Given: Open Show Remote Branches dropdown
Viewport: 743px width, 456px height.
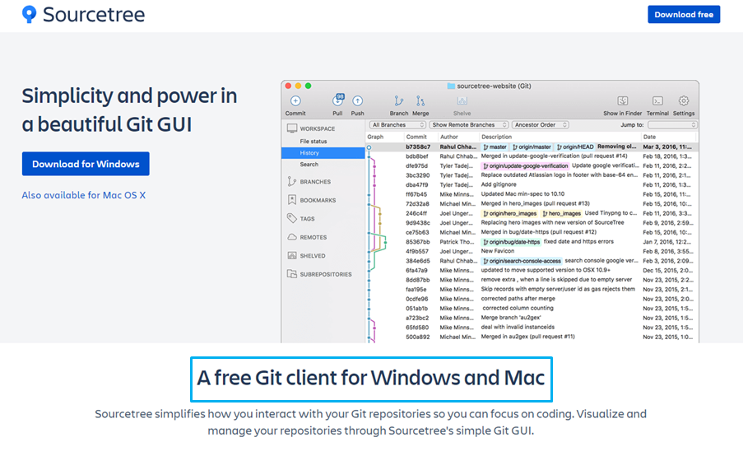Looking at the screenshot, I should point(469,124).
